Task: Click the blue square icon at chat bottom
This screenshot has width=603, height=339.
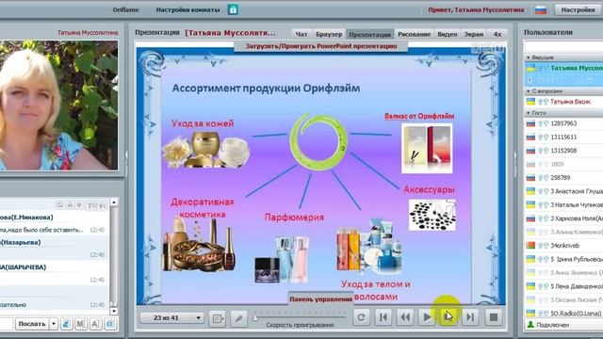Action: [110, 324]
